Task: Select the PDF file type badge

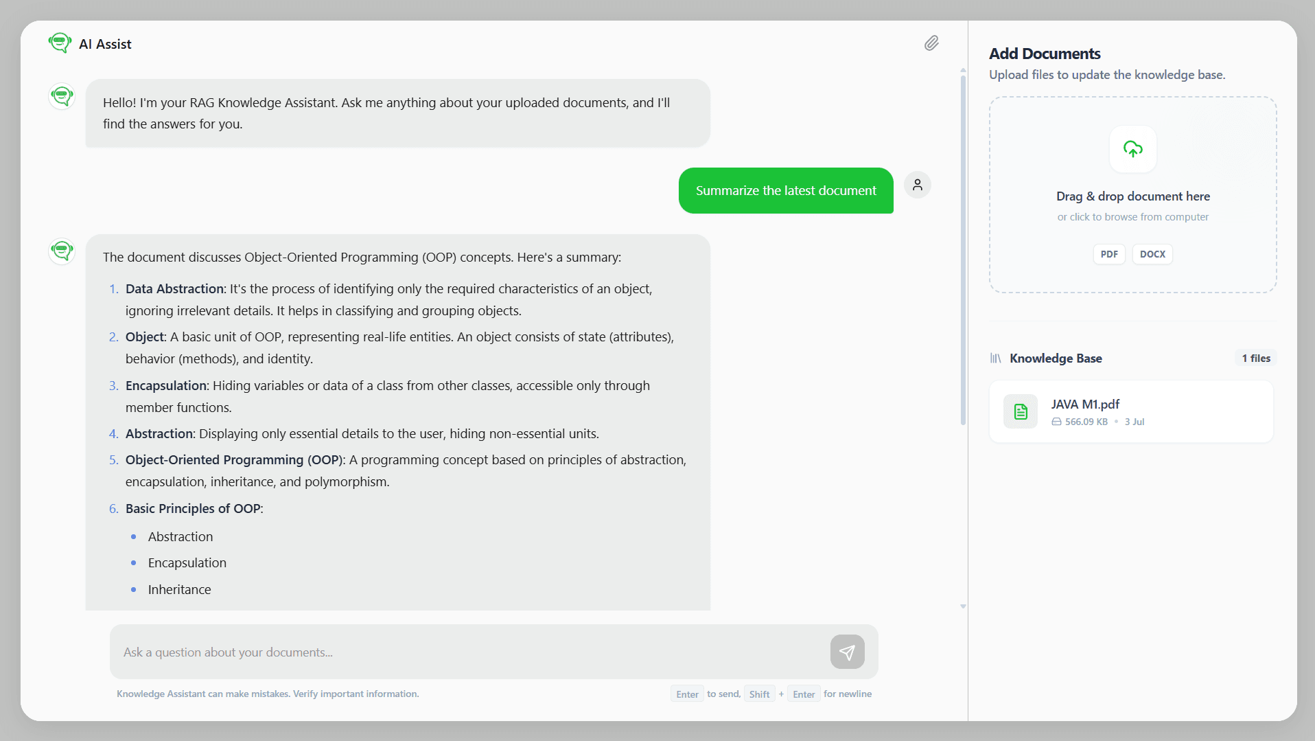Action: 1109,254
